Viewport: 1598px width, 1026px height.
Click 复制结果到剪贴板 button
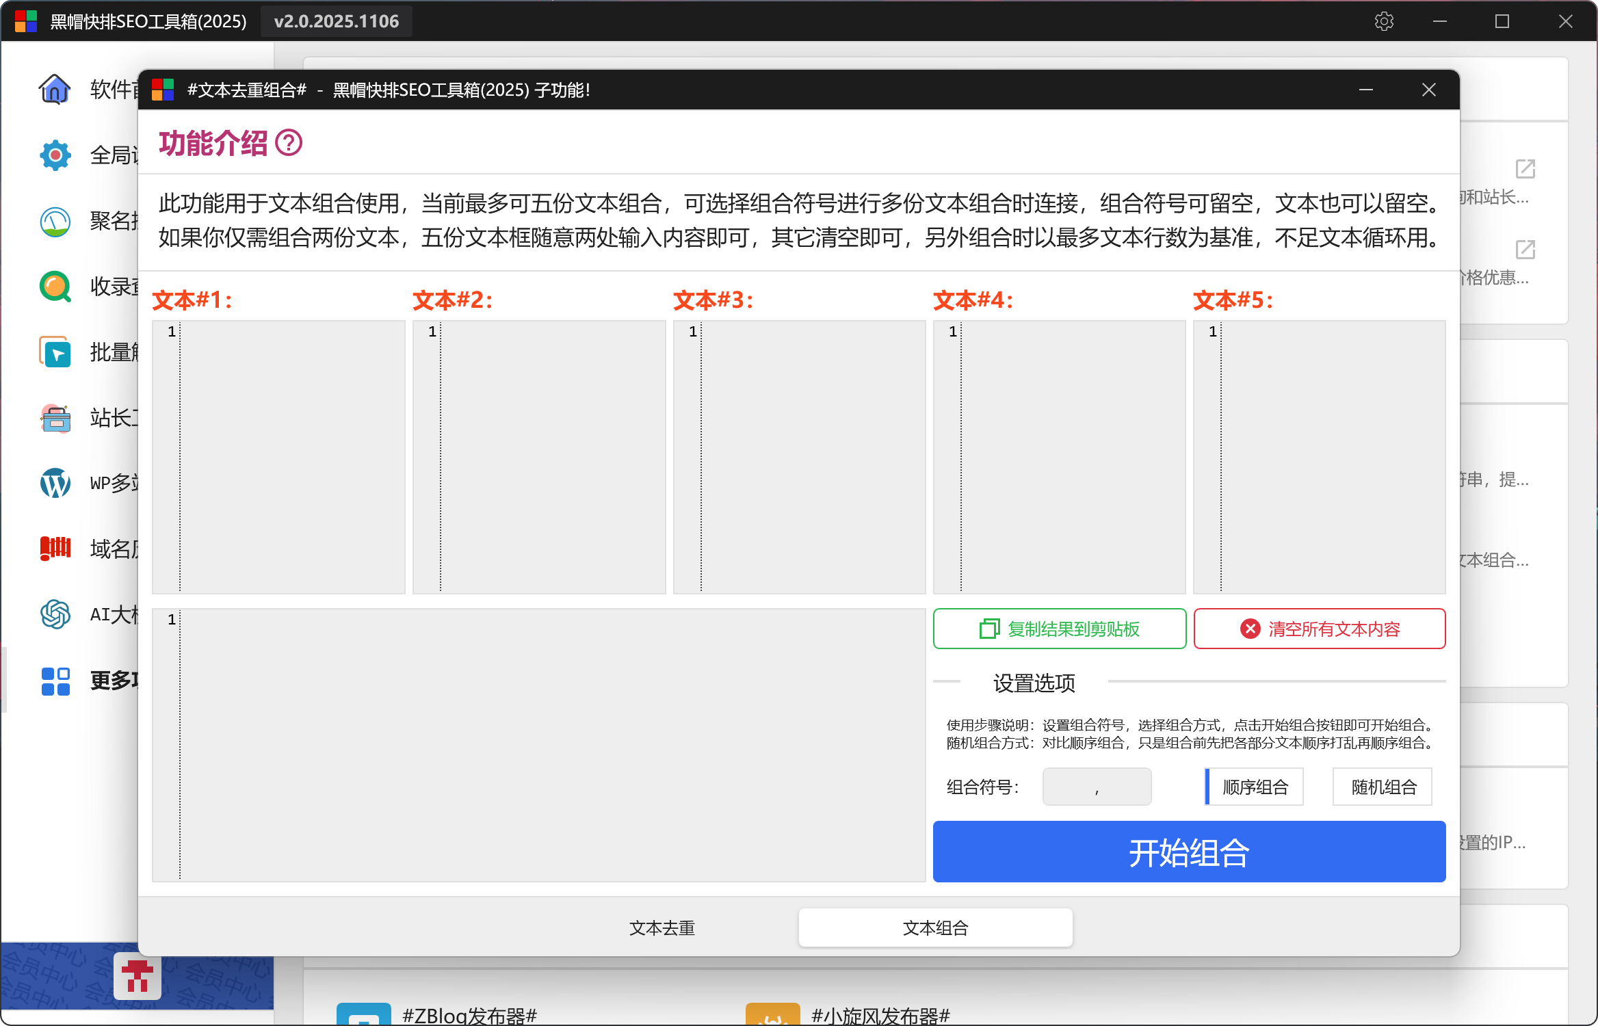click(1059, 629)
